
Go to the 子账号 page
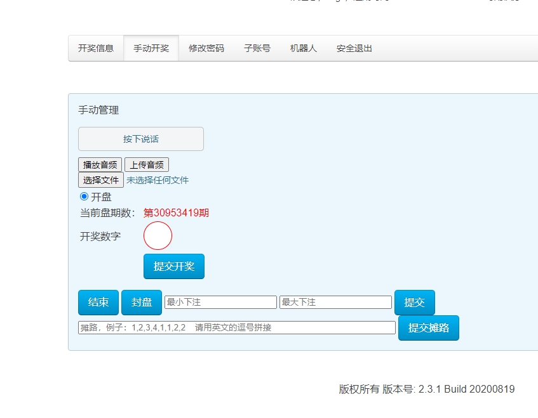pyautogui.click(x=257, y=48)
